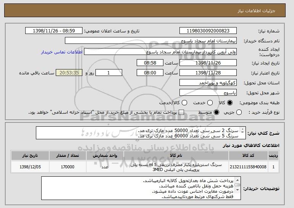
Task: Click the buyer notes scrollbar thumb
Action: 237,185
